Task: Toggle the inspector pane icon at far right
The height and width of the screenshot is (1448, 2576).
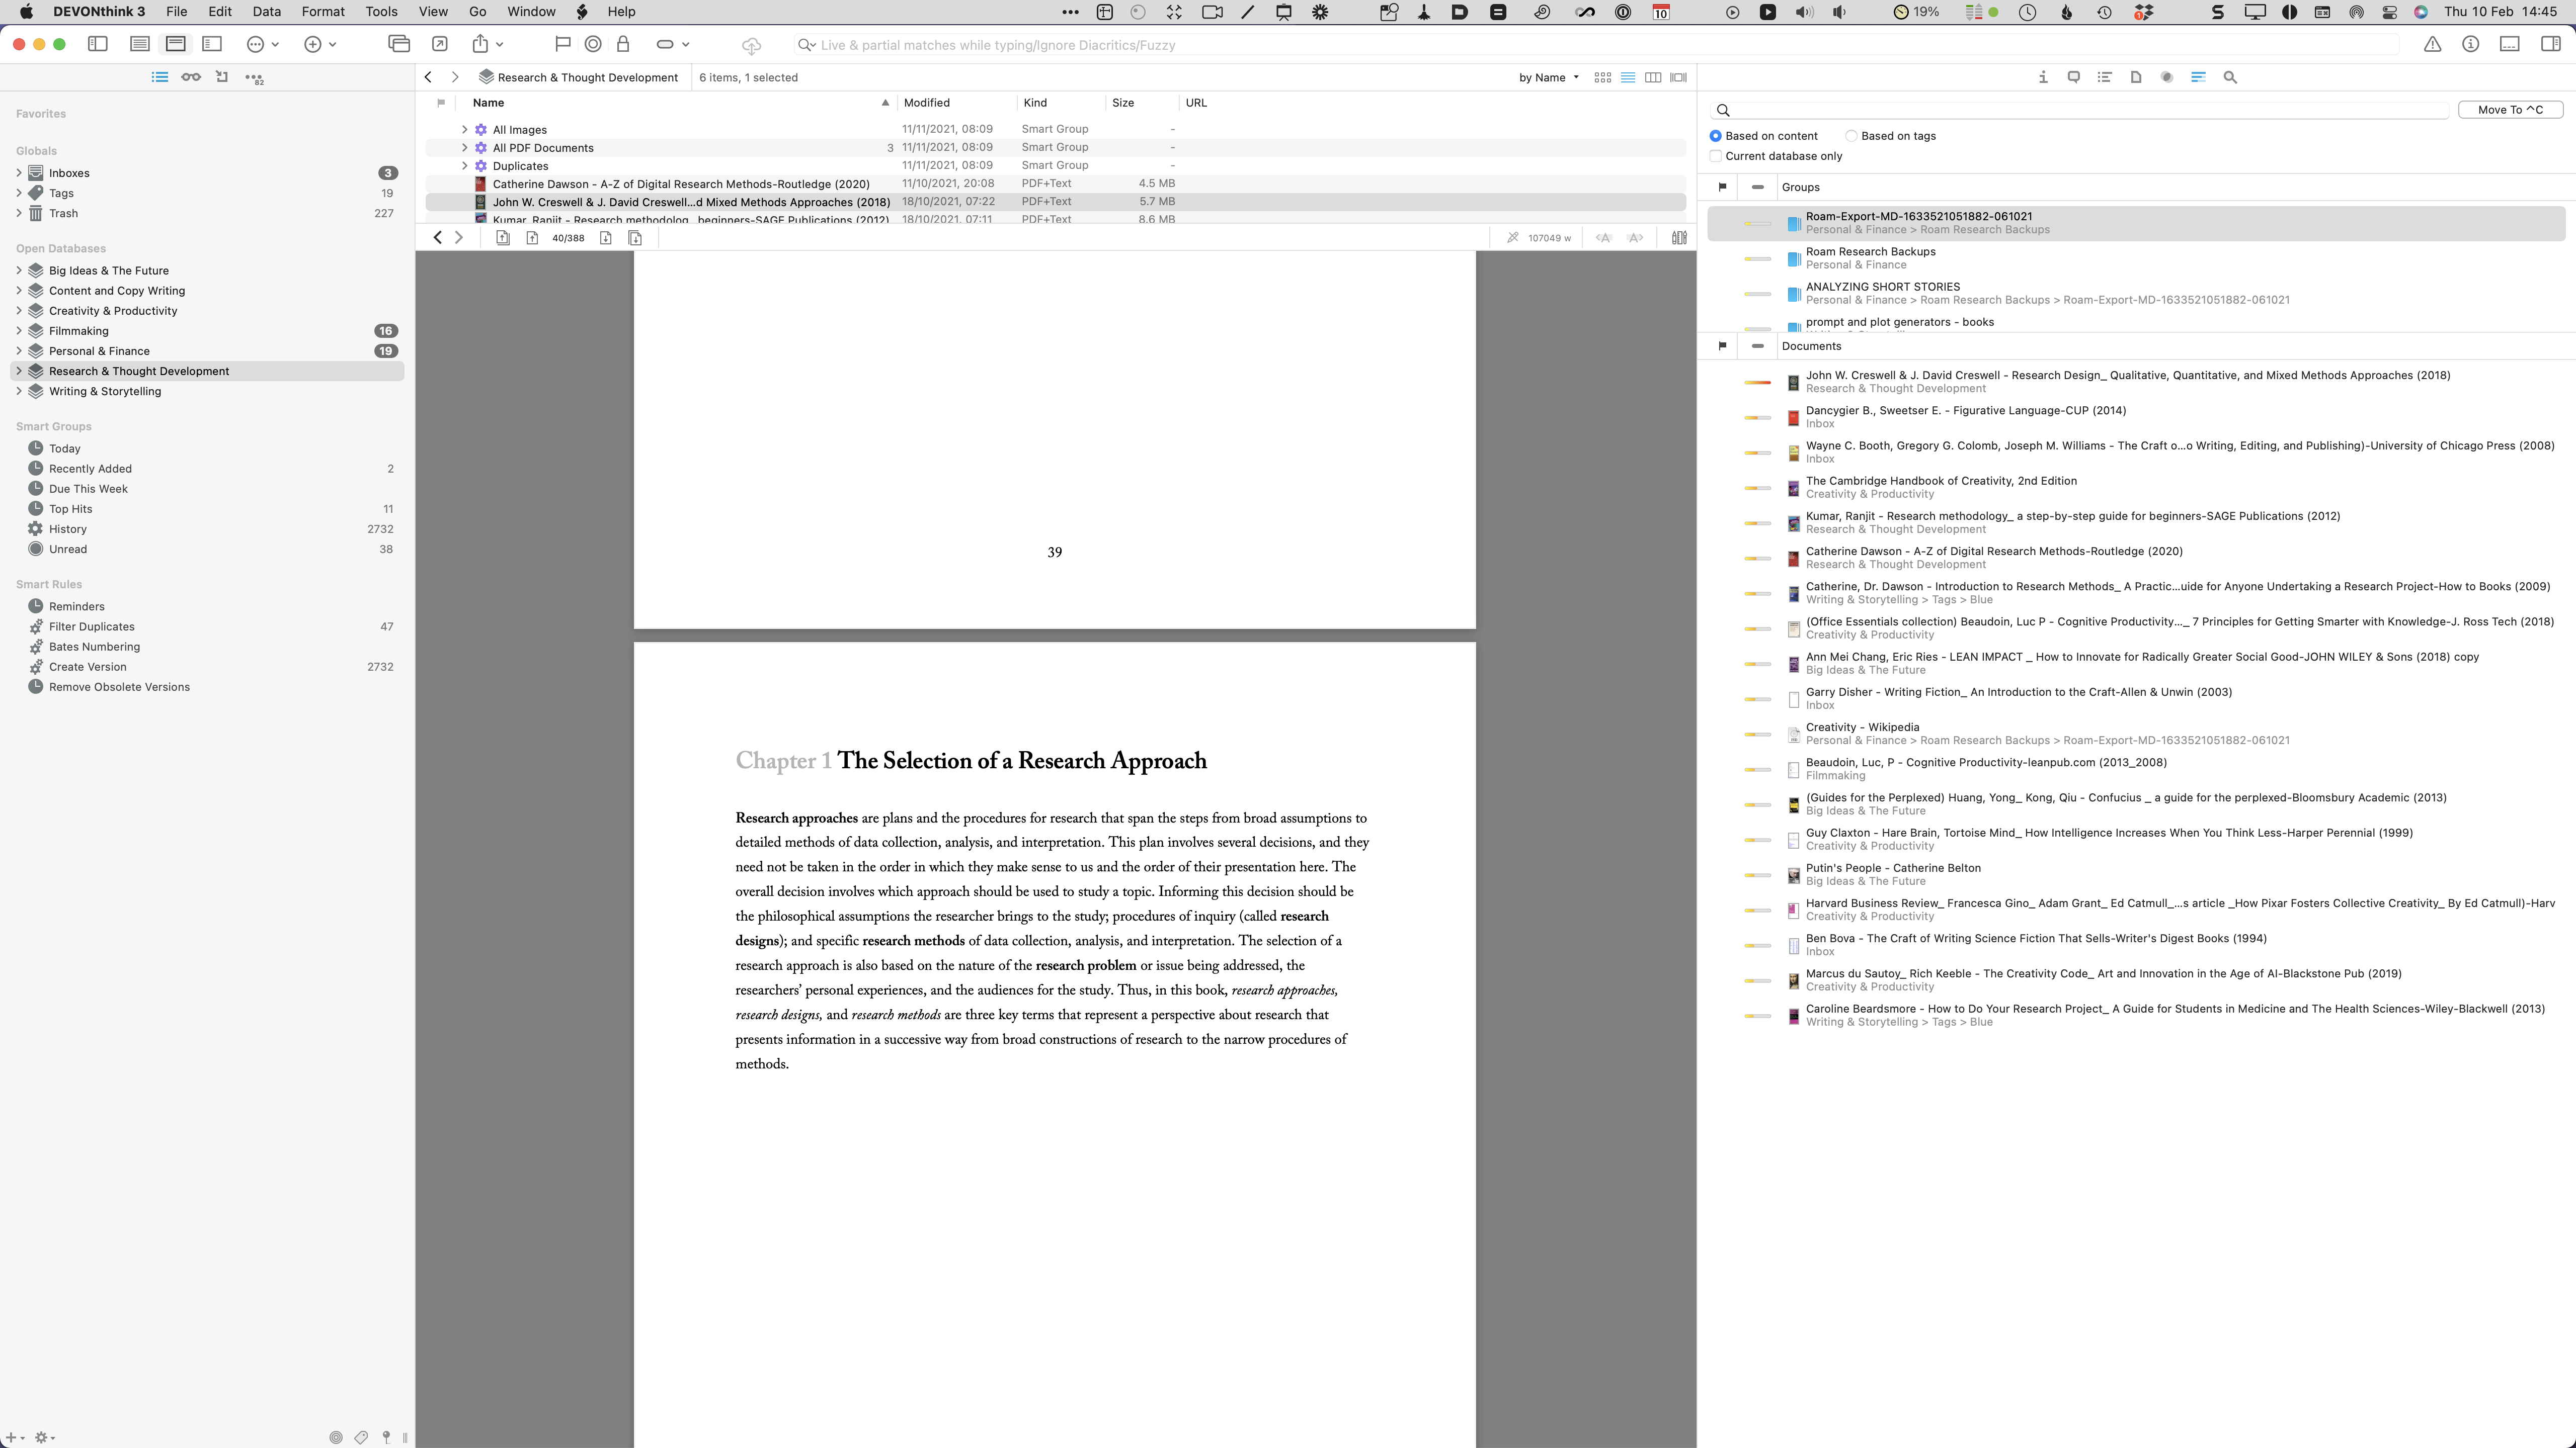Action: coord(2550,44)
